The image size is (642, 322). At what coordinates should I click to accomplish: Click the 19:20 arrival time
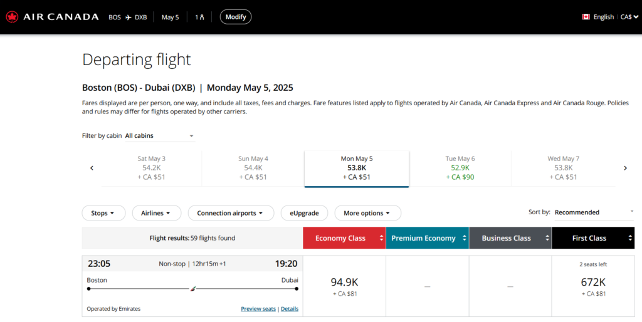click(286, 264)
